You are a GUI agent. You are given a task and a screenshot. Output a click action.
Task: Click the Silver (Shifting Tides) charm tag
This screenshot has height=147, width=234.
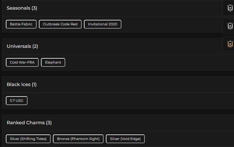tap(28, 139)
